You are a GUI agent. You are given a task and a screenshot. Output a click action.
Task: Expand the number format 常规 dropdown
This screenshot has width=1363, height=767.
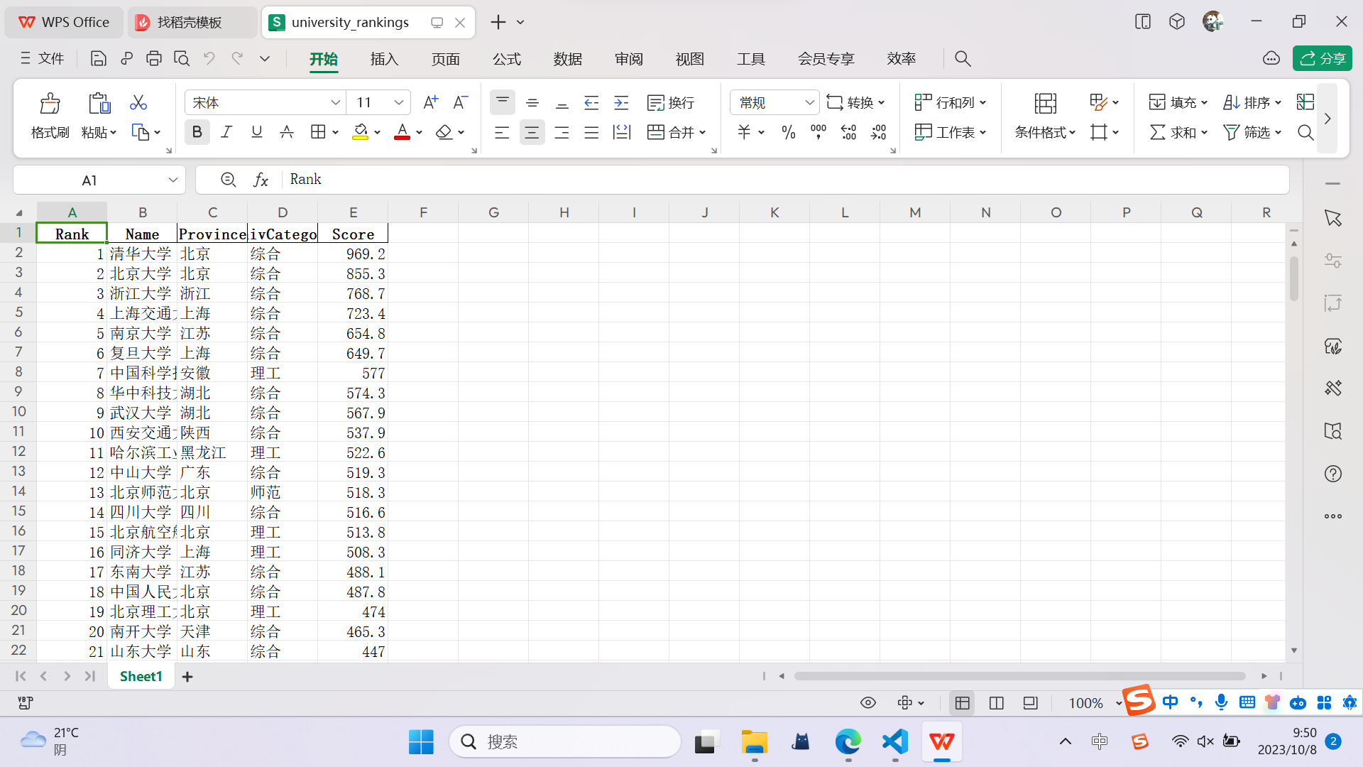(x=809, y=103)
